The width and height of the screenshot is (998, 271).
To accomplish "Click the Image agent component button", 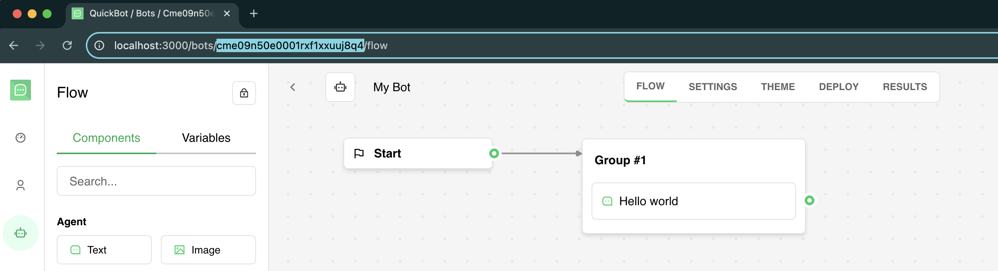I will 208,250.
